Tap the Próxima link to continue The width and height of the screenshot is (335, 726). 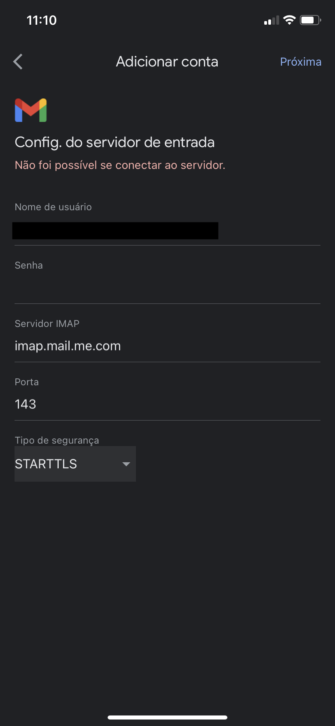tap(301, 62)
